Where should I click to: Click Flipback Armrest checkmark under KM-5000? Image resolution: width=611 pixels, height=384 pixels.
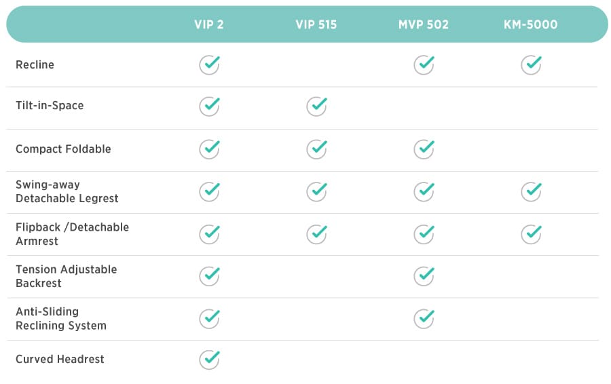[531, 234]
